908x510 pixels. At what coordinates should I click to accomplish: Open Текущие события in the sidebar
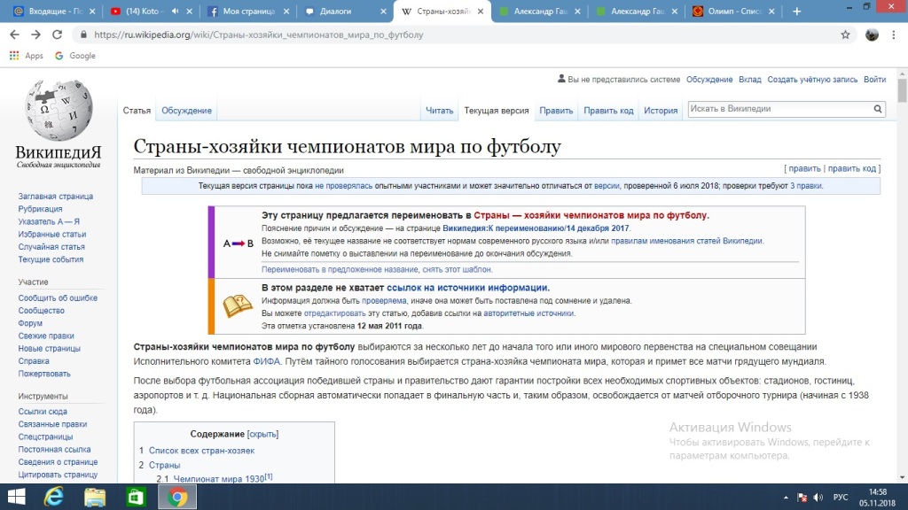click(51, 259)
